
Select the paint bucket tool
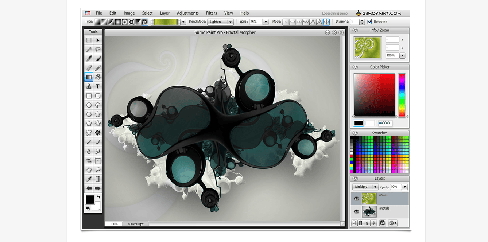point(98,77)
